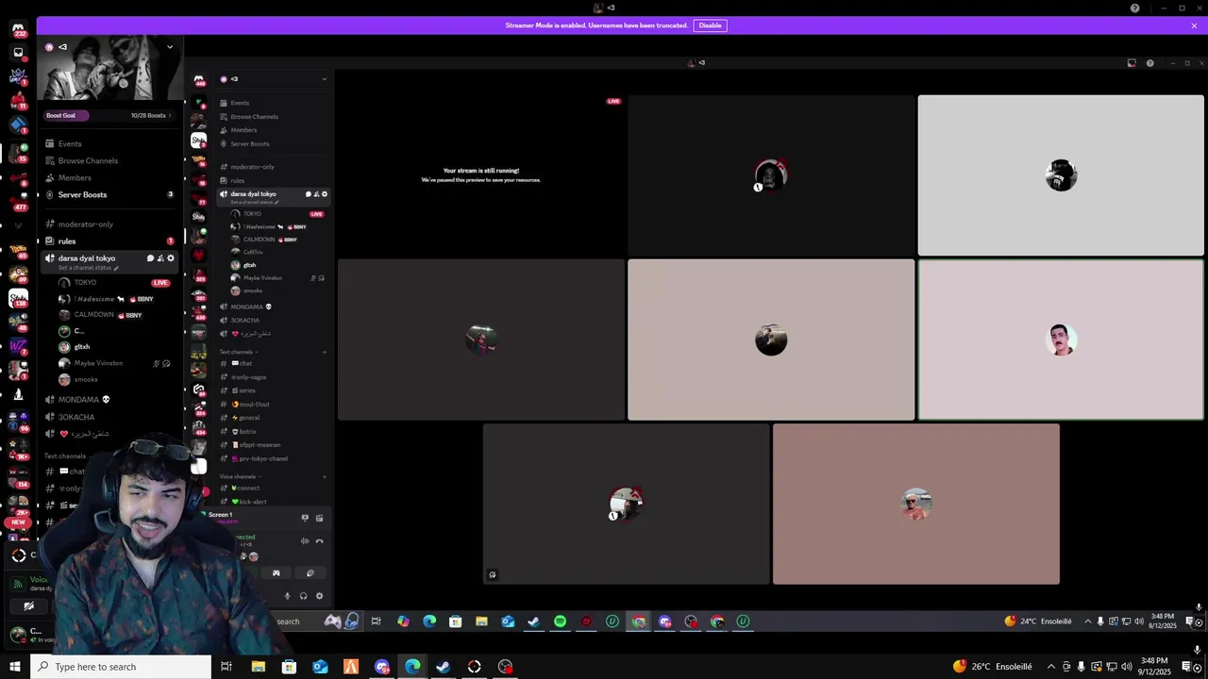Show hidden tray icons on outer taskbar

(1051, 667)
